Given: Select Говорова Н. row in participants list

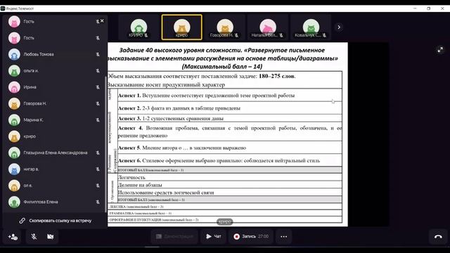Looking at the screenshot, I should (x=54, y=103).
